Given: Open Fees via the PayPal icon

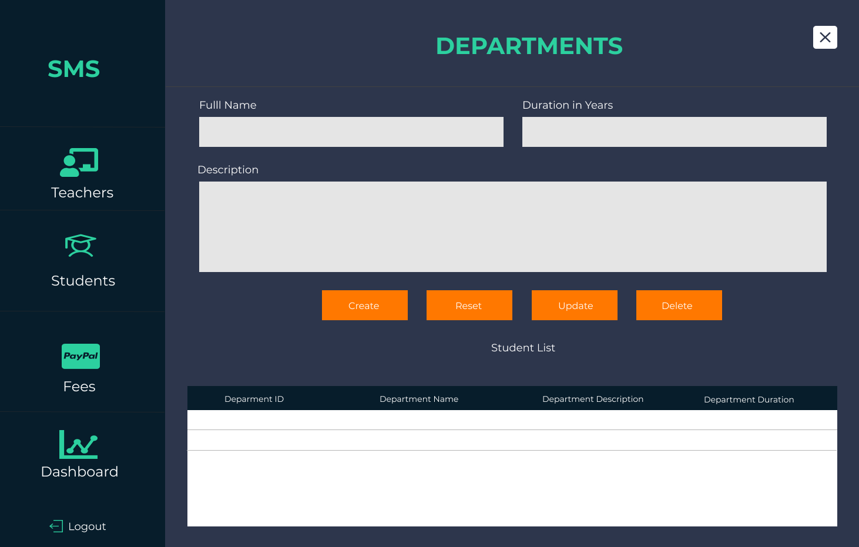Looking at the screenshot, I should (x=80, y=356).
